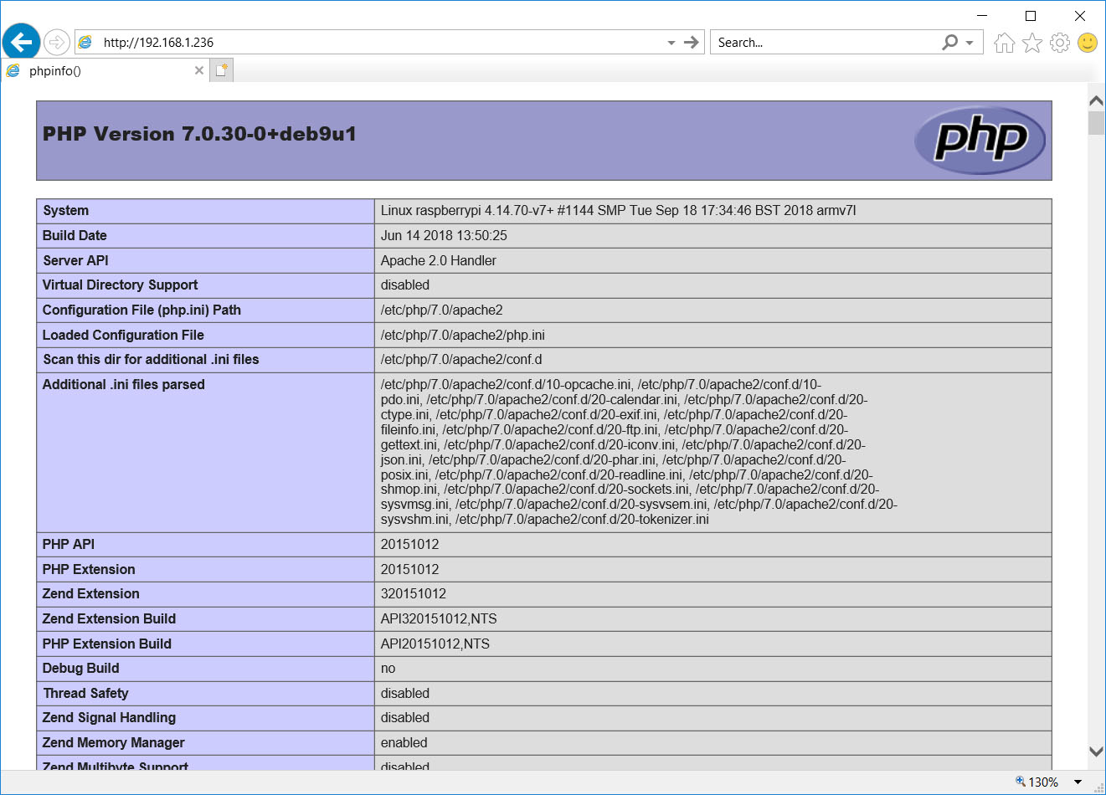The image size is (1106, 795).
Task: Click the Go arrow beside address bar
Action: pos(692,42)
